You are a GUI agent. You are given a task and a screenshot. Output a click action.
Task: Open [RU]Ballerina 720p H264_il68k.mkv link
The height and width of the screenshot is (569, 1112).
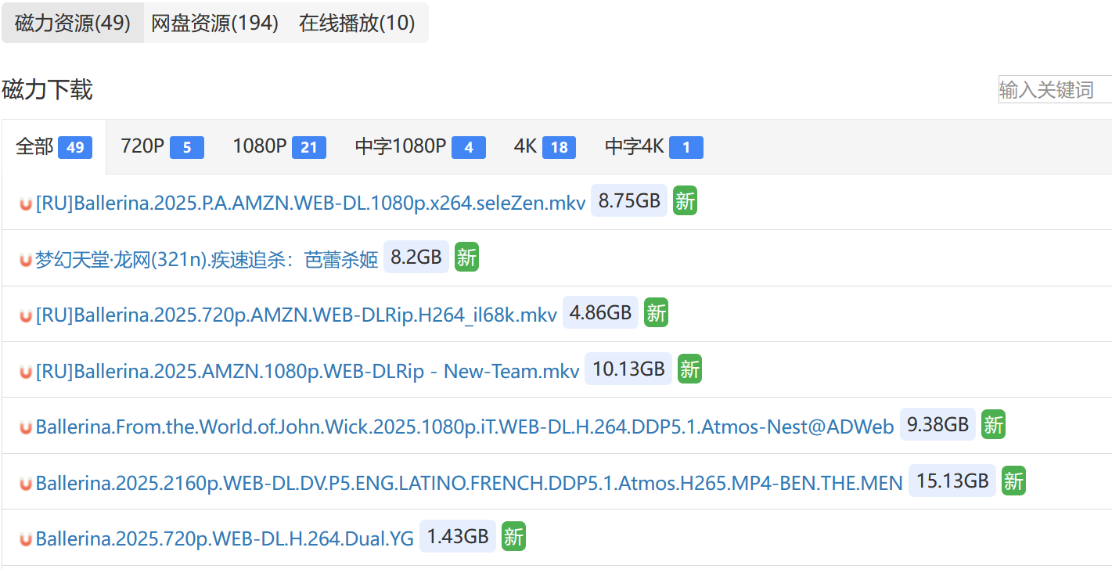pos(297,315)
